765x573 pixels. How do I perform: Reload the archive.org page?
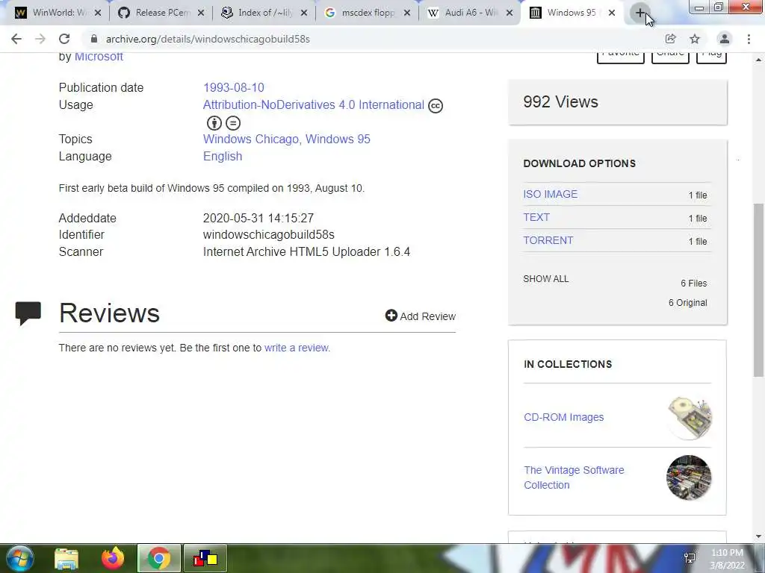pos(64,39)
